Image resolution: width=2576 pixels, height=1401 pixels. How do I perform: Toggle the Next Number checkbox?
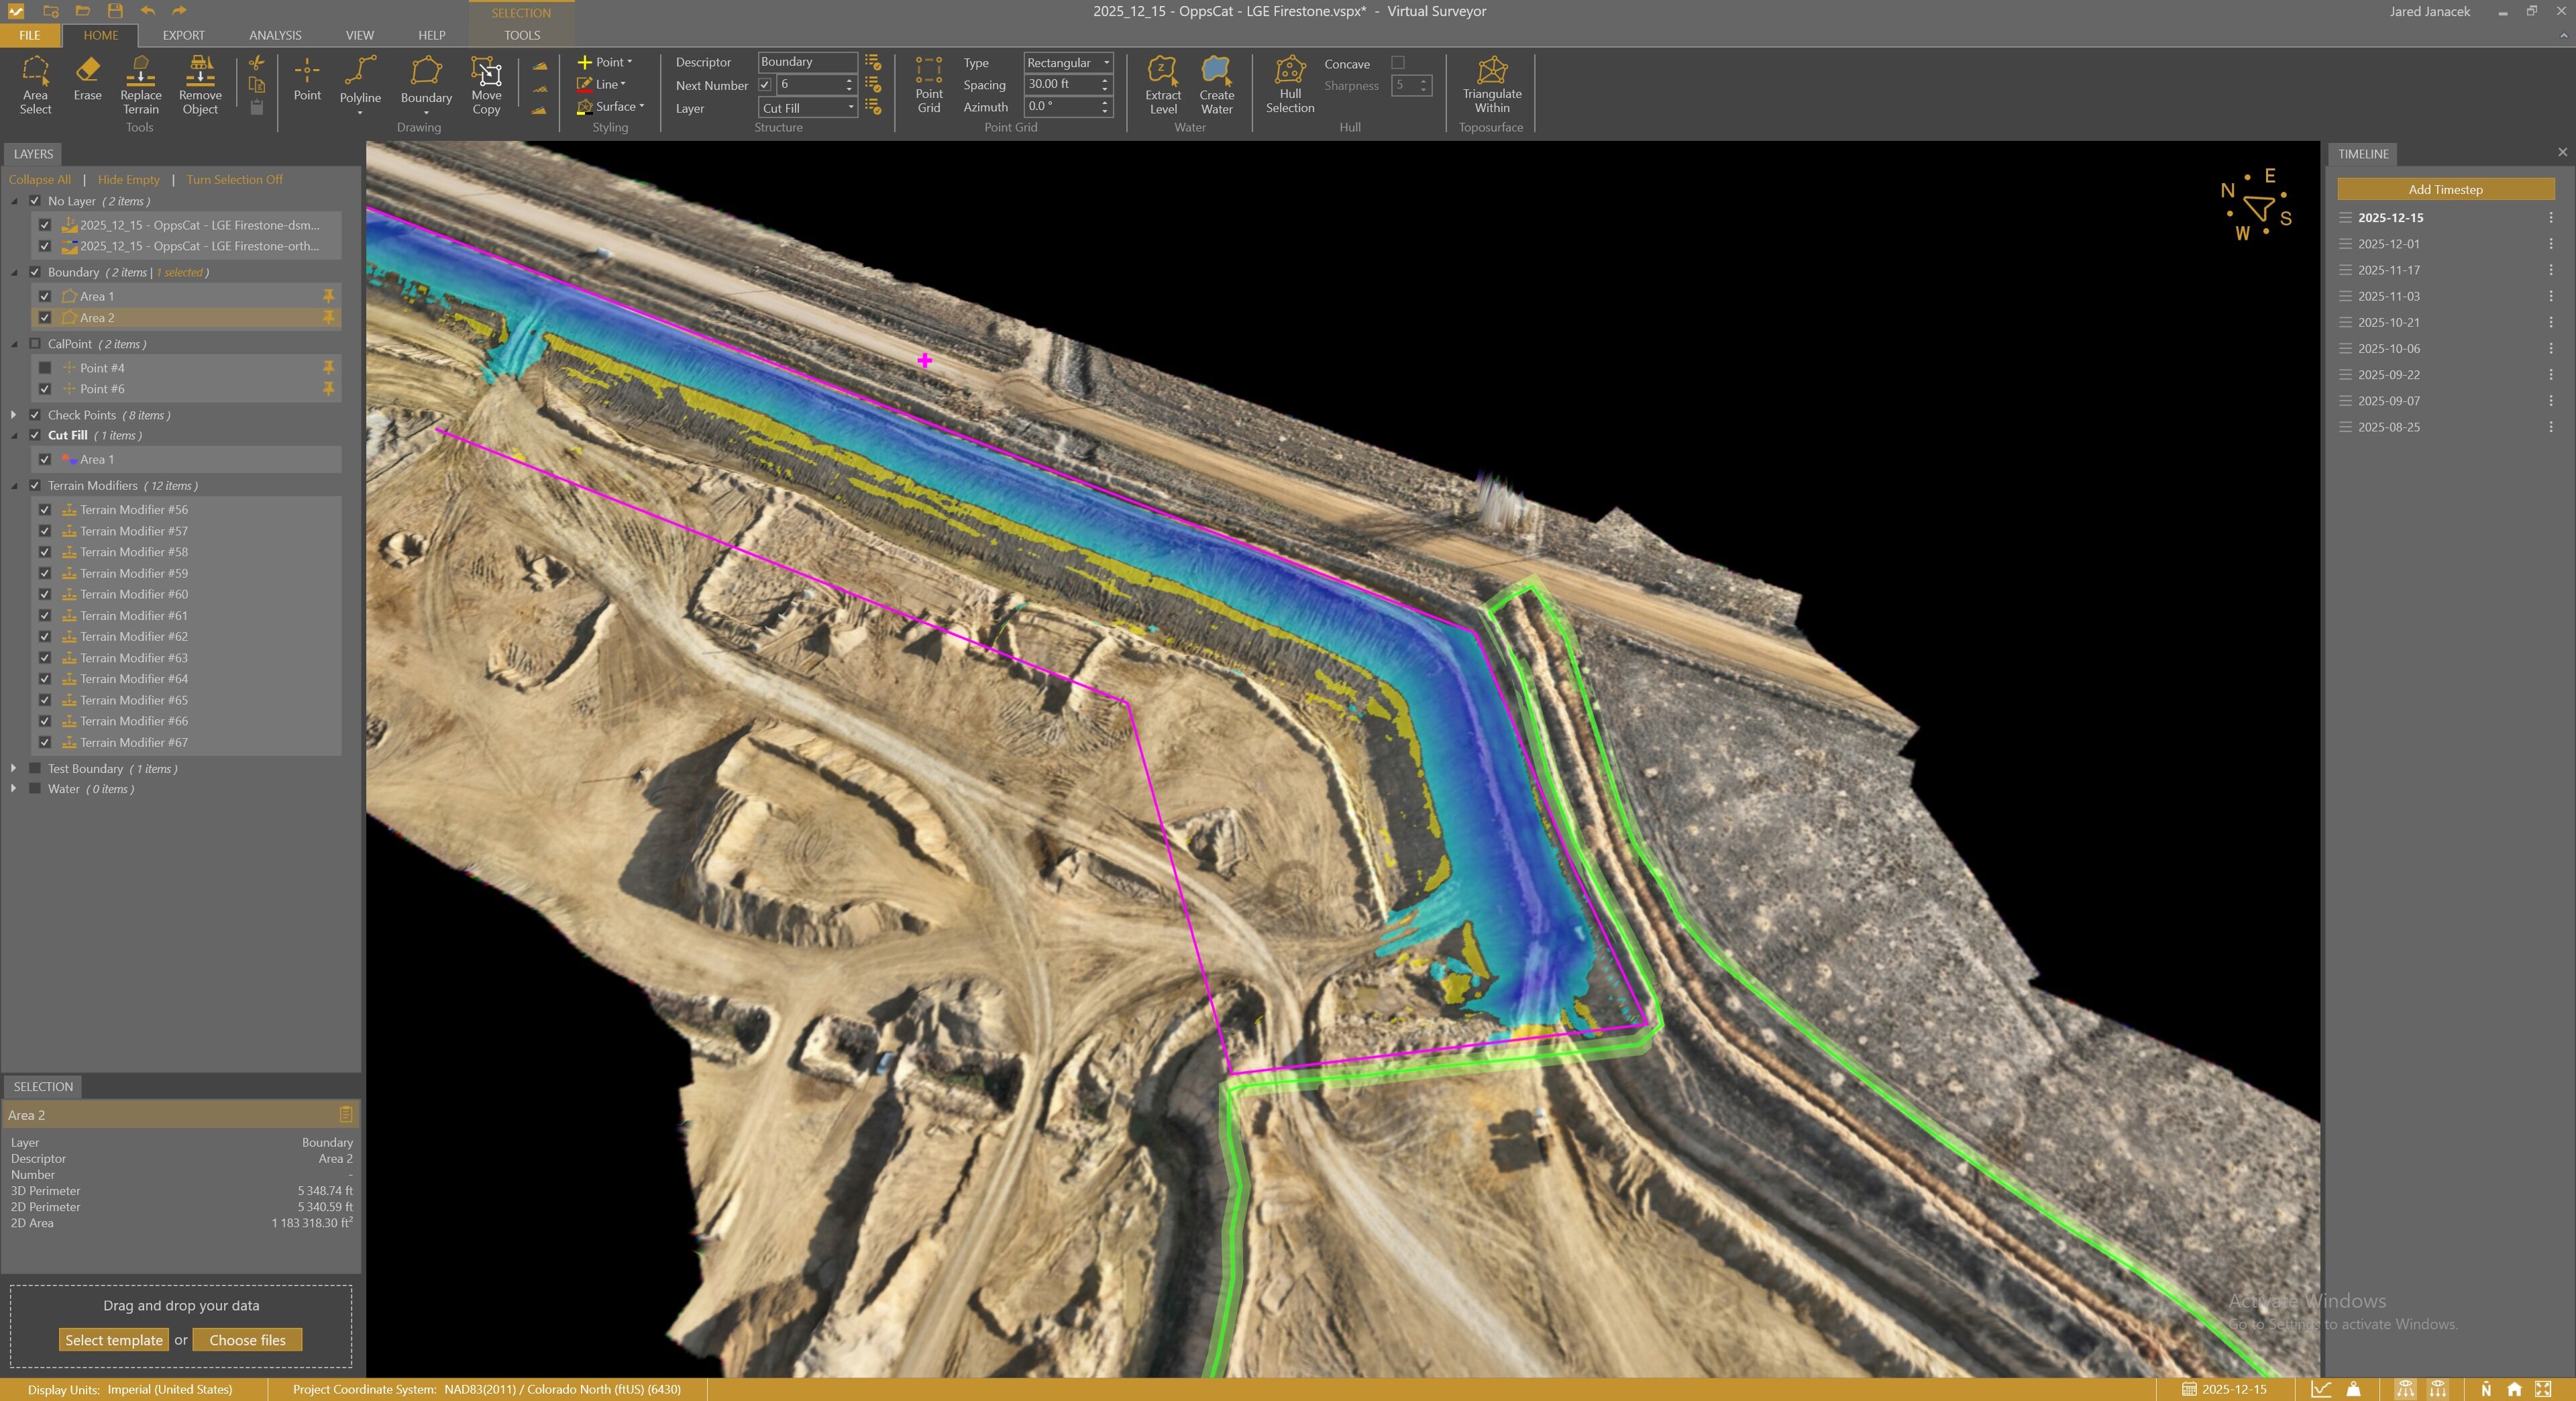tap(765, 85)
